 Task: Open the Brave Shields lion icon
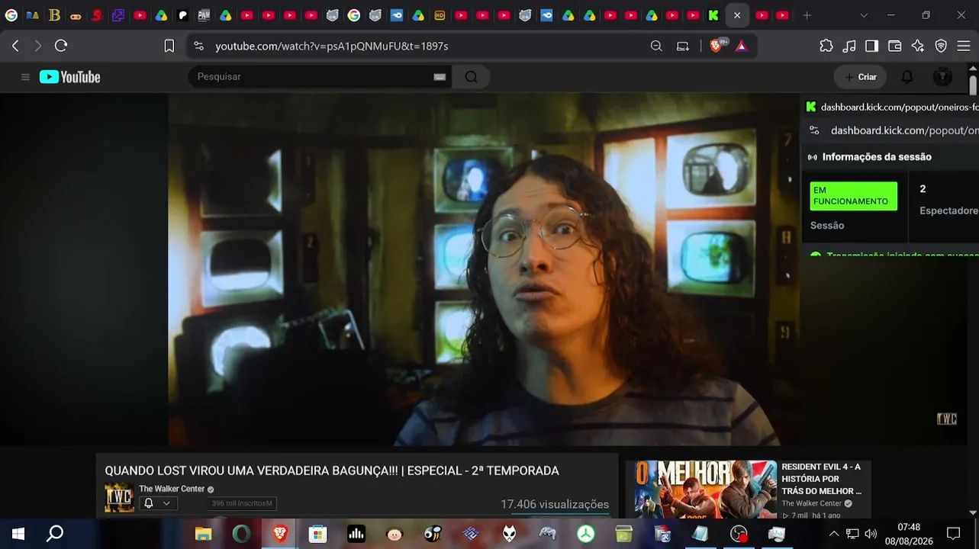click(716, 46)
